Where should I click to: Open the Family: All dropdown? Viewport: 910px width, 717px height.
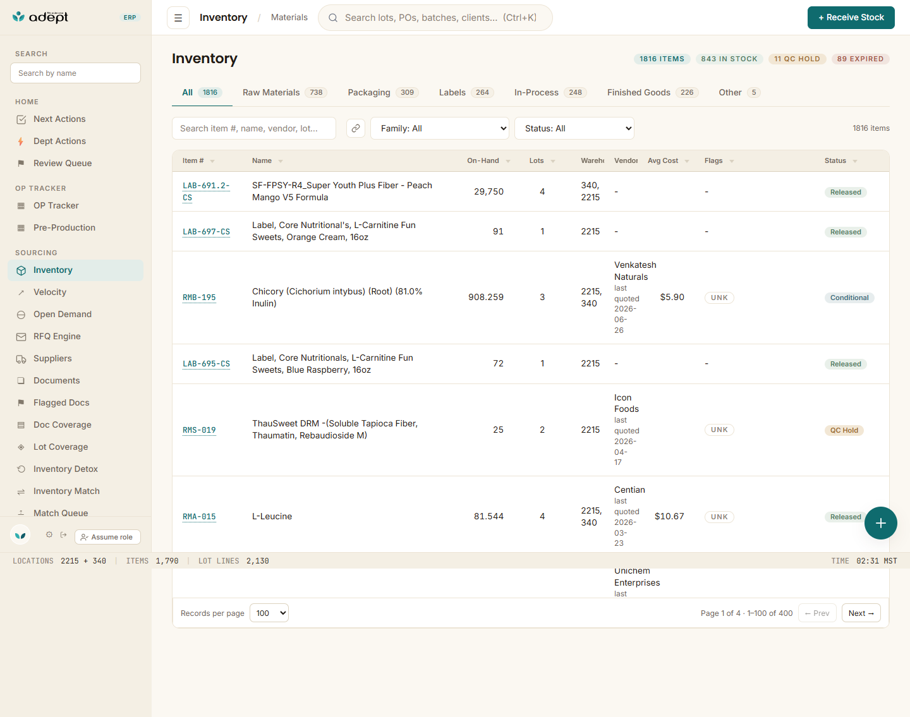[x=440, y=128]
